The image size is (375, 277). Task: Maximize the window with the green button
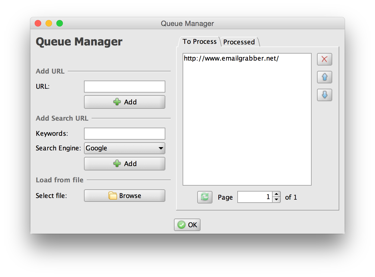point(60,23)
